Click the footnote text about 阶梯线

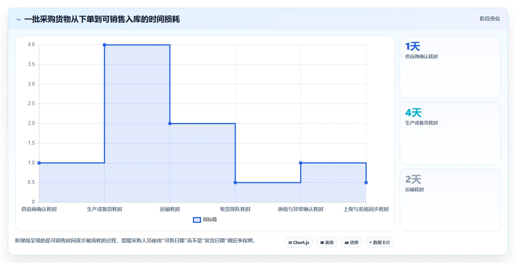coord(135,241)
